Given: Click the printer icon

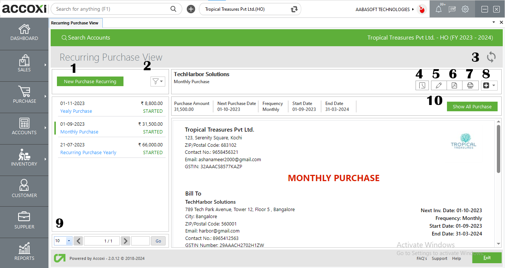Looking at the screenshot, I should point(470,85).
